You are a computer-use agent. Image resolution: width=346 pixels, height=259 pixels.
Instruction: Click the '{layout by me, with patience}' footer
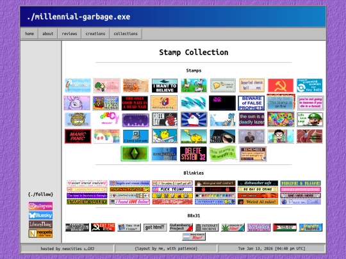tap(166, 249)
